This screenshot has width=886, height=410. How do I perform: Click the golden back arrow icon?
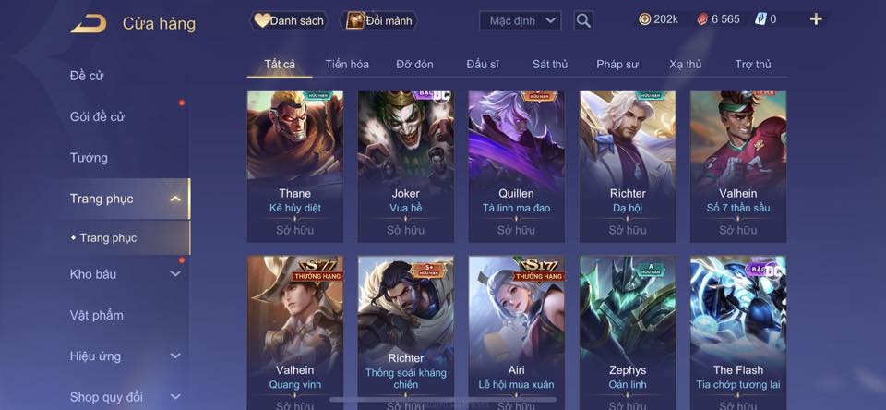point(89,24)
